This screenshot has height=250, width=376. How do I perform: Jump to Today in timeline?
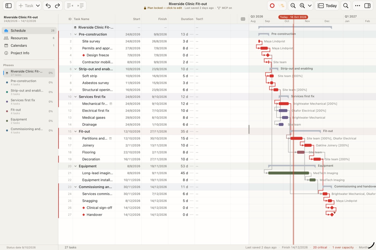point(327,6)
